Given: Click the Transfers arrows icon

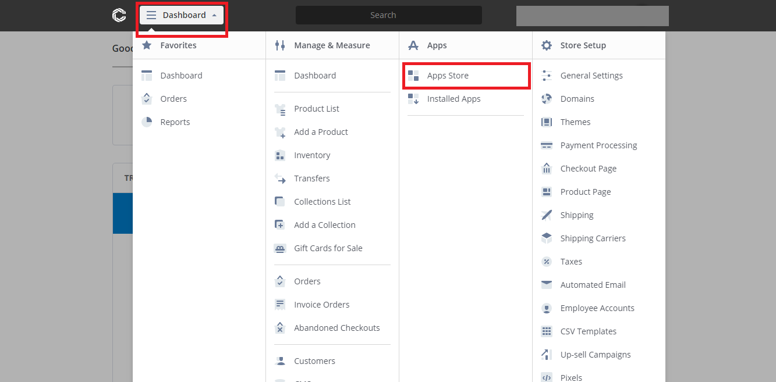Looking at the screenshot, I should [x=280, y=178].
